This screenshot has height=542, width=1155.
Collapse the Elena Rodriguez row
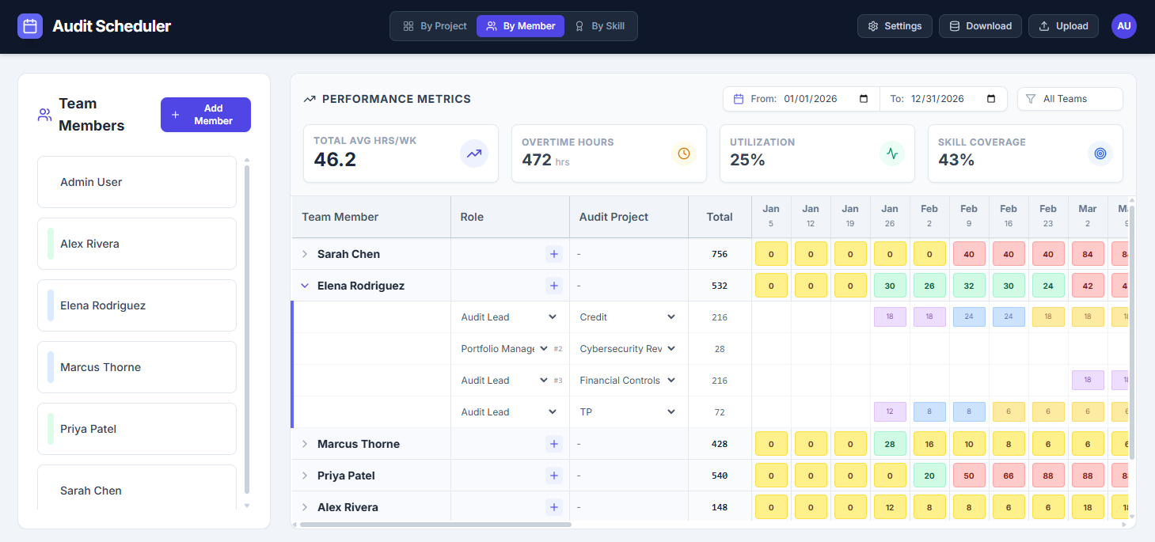pos(305,286)
